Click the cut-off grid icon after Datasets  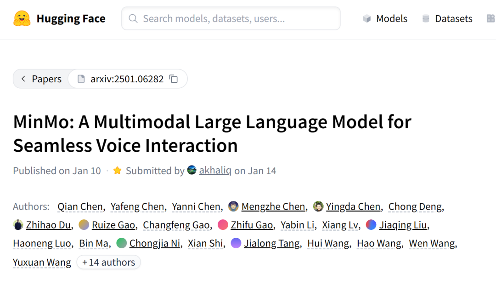(491, 19)
